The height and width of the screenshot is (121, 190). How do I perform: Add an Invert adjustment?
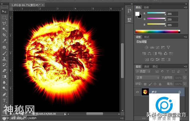click(x=147, y=59)
